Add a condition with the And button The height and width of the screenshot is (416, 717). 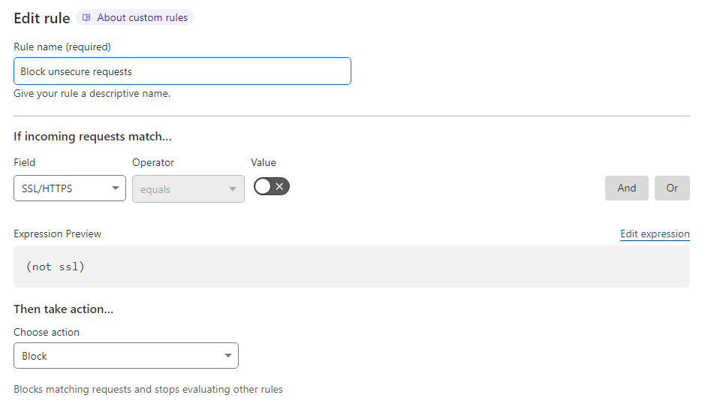626,188
